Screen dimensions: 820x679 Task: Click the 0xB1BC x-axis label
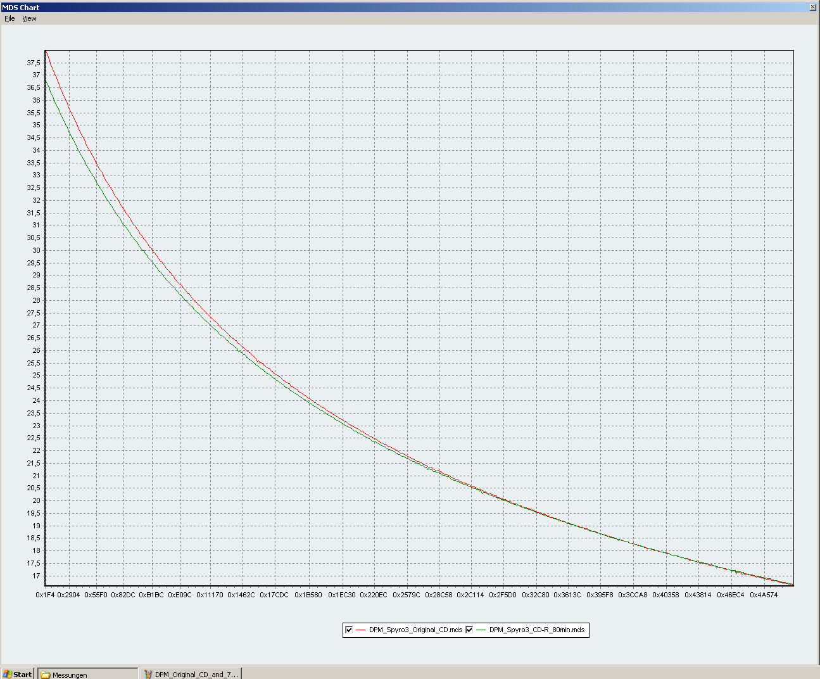151,595
